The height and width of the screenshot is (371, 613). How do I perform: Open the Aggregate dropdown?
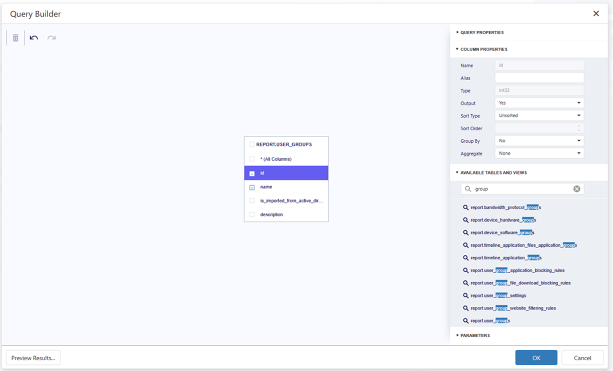point(539,153)
